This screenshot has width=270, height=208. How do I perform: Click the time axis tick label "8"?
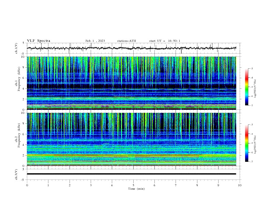pos(197,185)
